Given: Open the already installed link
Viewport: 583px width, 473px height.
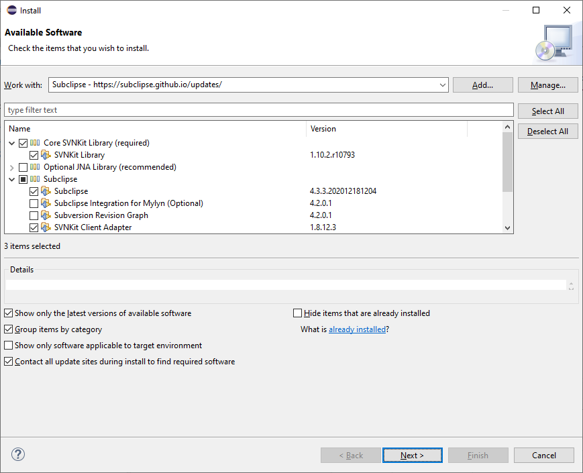Looking at the screenshot, I should 358,329.
